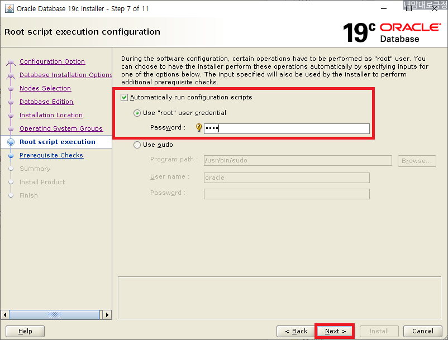This screenshot has width=448, height=340.
Task: Go to Database Installation Options step
Action: point(66,75)
